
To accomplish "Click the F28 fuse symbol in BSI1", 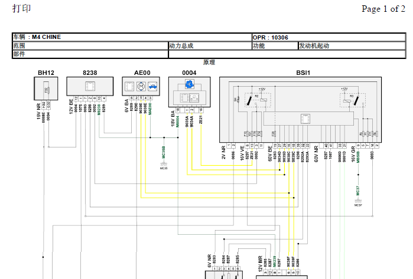I will [274, 134].
